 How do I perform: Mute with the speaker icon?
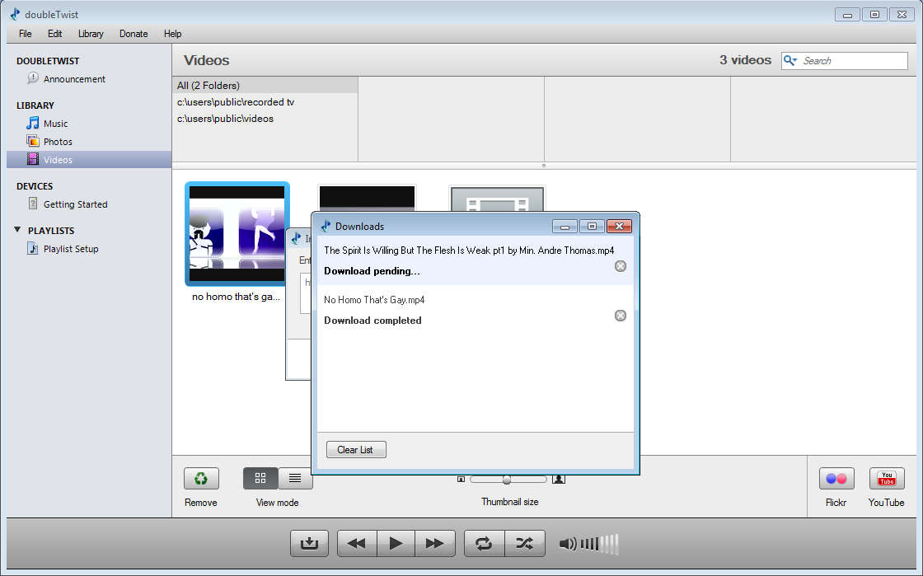568,544
